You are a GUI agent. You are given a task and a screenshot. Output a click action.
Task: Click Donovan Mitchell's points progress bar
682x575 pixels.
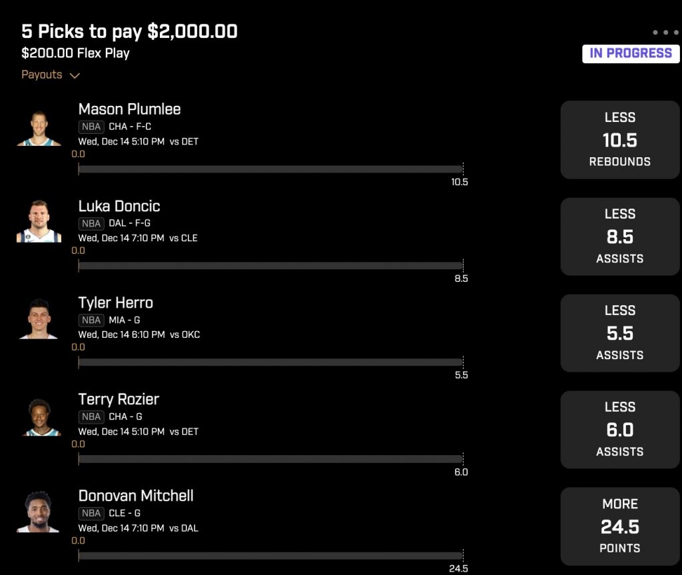(x=270, y=556)
